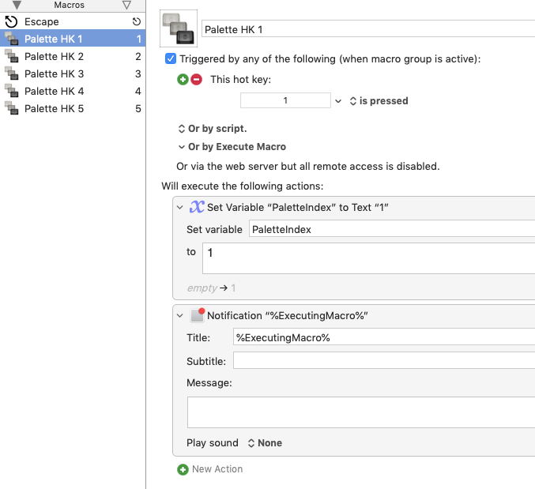The image size is (535, 489).
Task: Click the hot key field showing 1
Action: tap(285, 101)
